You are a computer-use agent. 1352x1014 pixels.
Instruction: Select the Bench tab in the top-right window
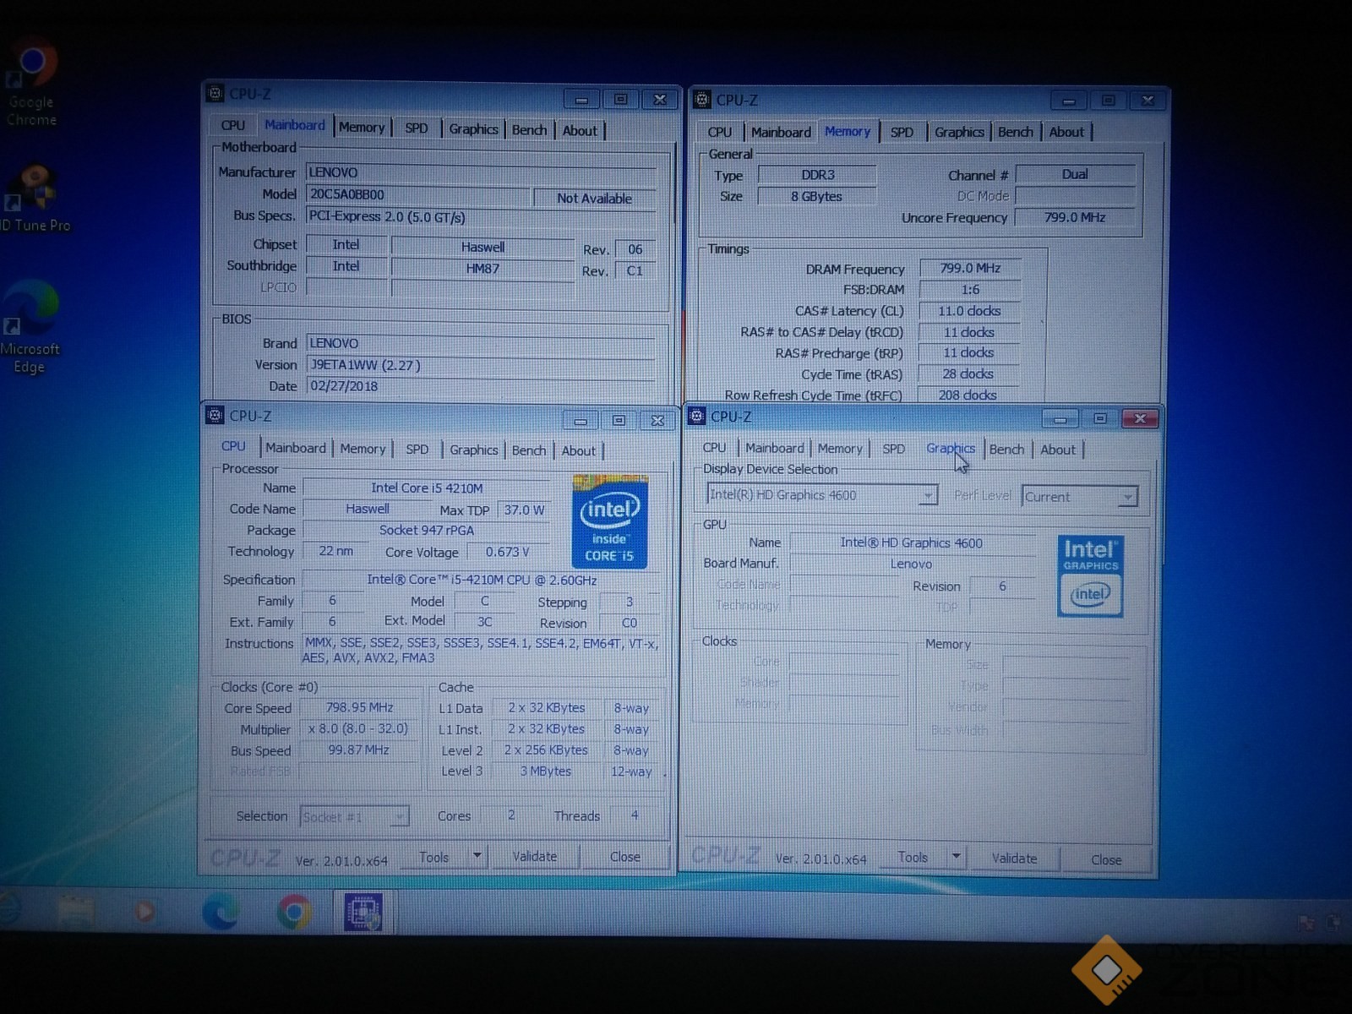coord(1015,132)
